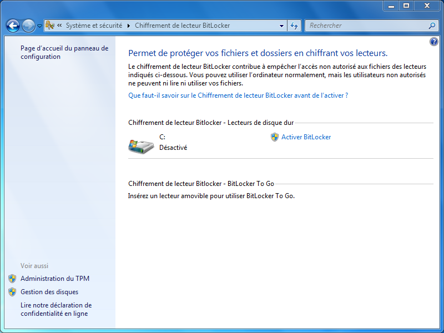This screenshot has height=333, width=444.
Task: Open the address bar history dropdown
Action: click(281, 26)
